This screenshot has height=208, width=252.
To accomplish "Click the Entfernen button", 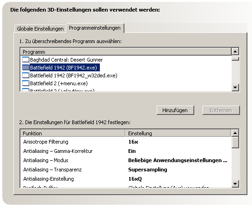I will (221, 110).
